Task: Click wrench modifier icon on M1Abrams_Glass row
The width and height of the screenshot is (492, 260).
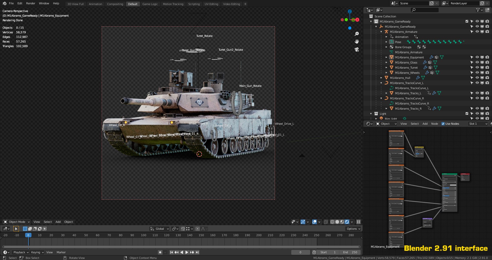Action: point(425,63)
